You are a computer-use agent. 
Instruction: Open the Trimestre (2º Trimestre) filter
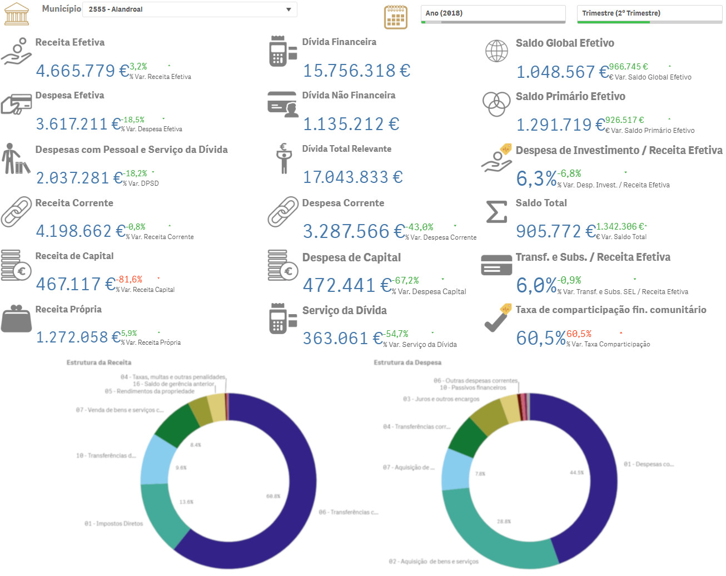[649, 13]
